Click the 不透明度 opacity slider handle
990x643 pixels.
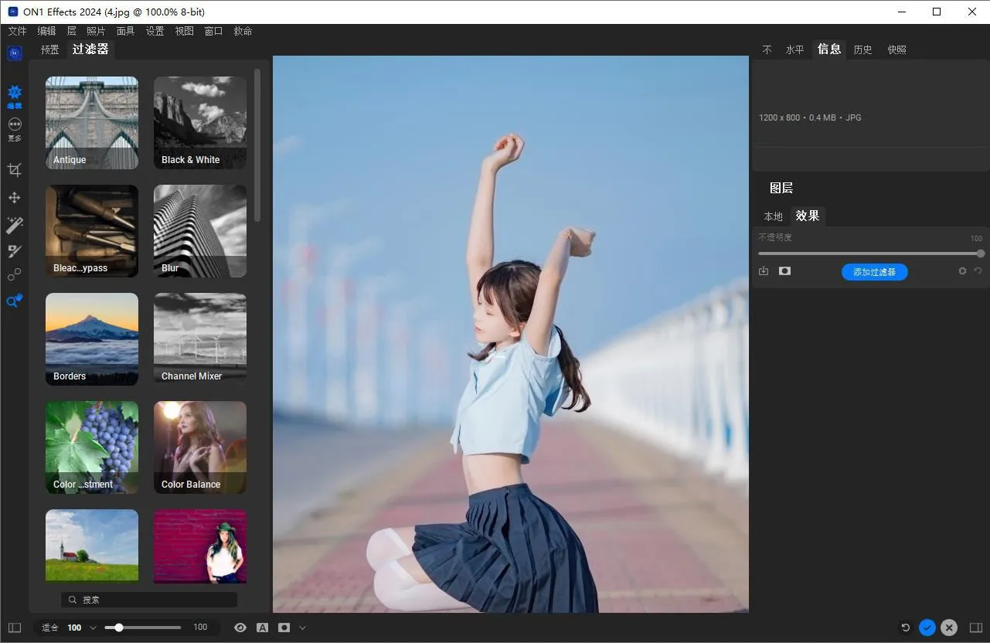(980, 253)
